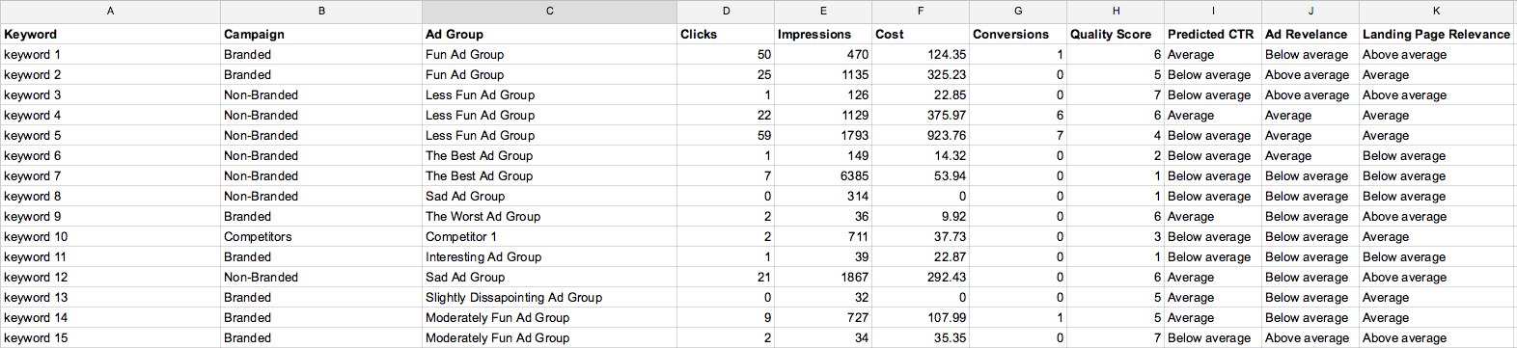
Task: Click the 'Landing Page Relevance' header cell
Action: point(1437,34)
